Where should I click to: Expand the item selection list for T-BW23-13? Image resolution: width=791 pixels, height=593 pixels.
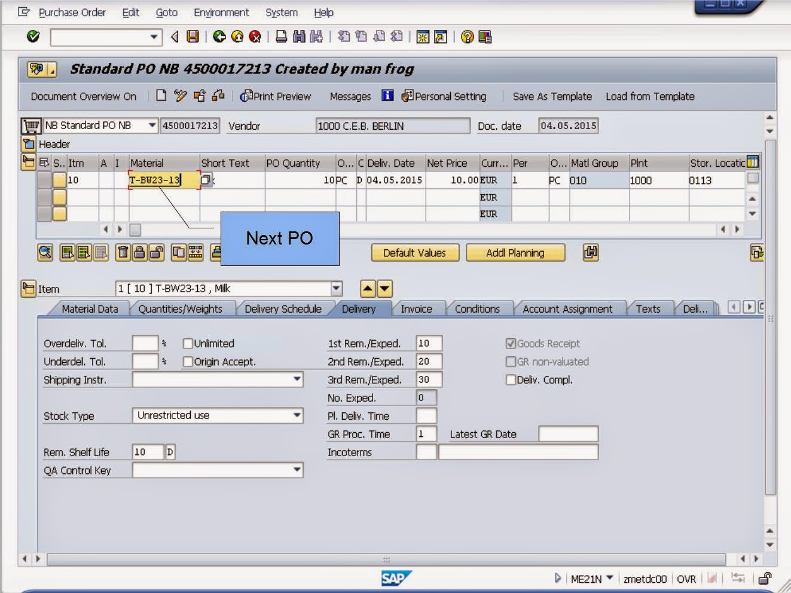pyautogui.click(x=335, y=288)
